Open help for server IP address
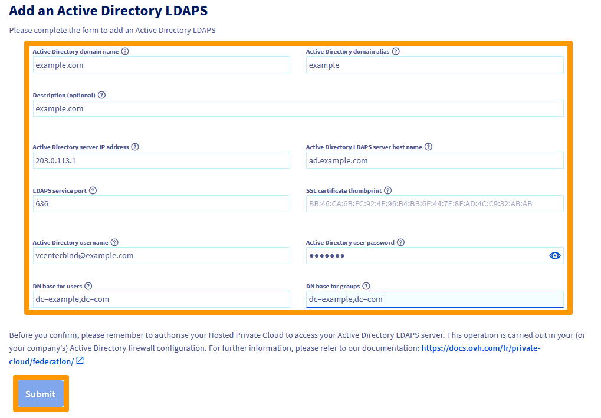 (135, 147)
